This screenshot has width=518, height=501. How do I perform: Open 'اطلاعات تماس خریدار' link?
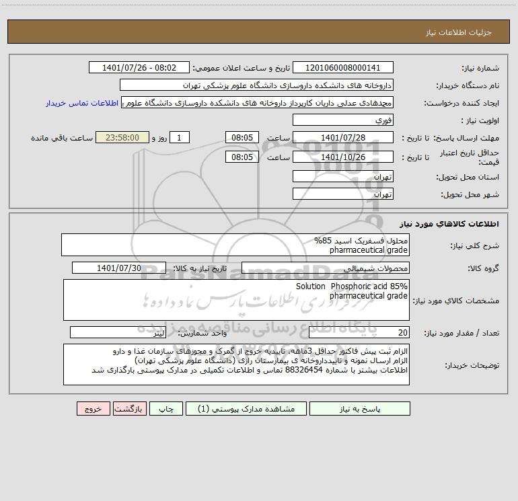click(x=82, y=103)
